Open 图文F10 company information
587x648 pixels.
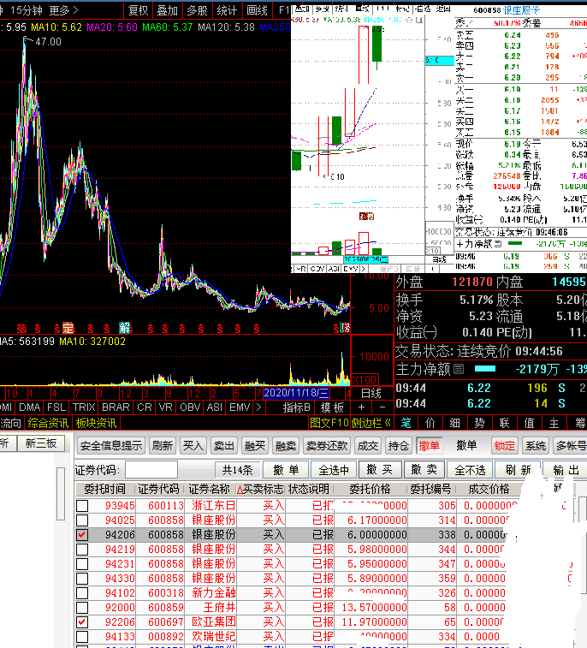pyautogui.click(x=329, y=423)
